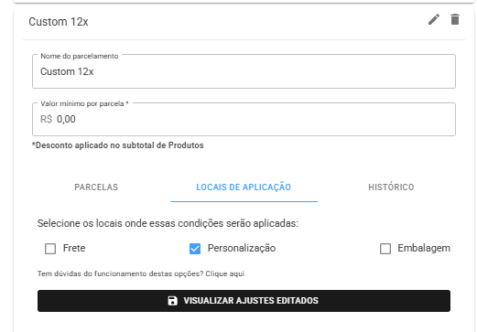Click the Custom 12x card header title
Image resolution: width=477 pixels, height=332 pixels.
coord(59,22)
